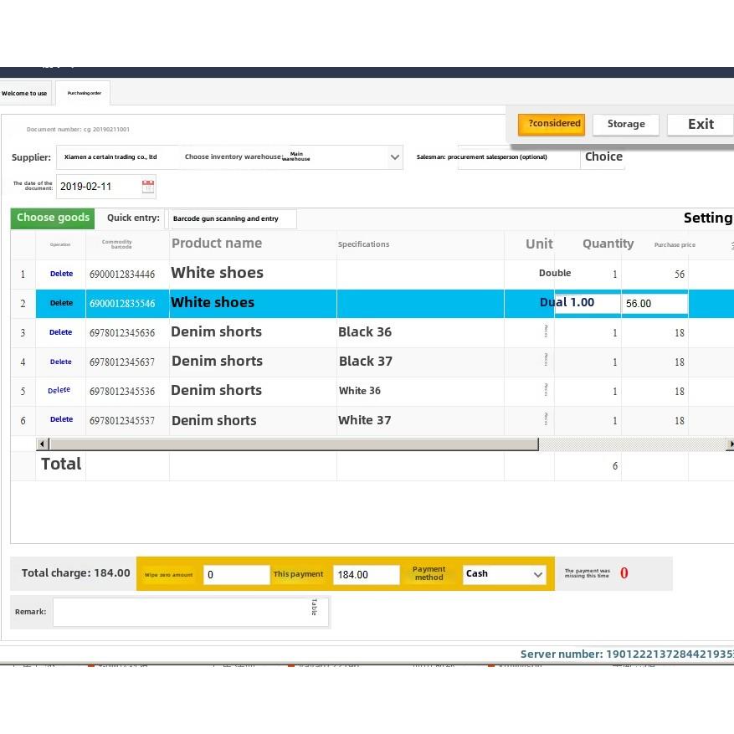Click the green Choose goods button

click(53, 218)
